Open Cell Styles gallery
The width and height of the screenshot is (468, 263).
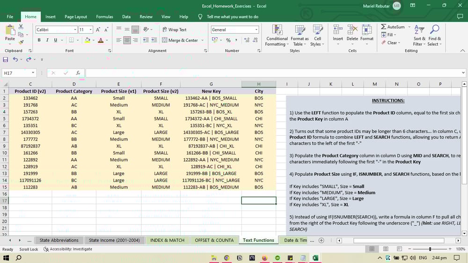click(x=317, y=36)
